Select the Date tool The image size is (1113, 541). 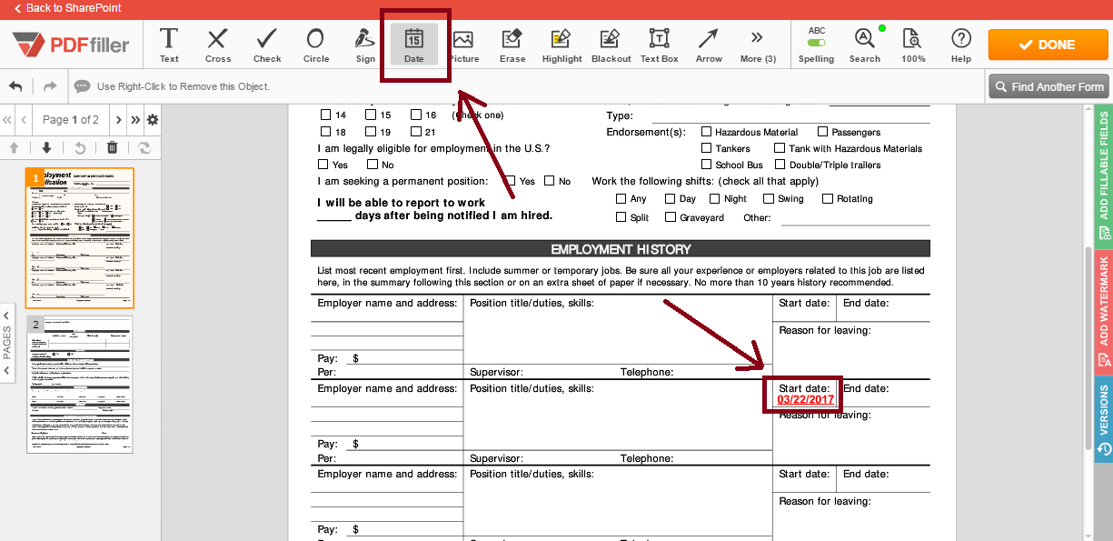point(413,44)
